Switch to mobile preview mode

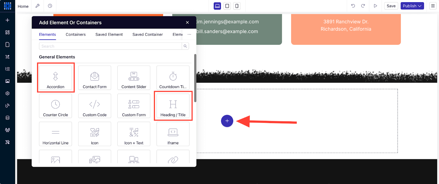tap(237, 6)
